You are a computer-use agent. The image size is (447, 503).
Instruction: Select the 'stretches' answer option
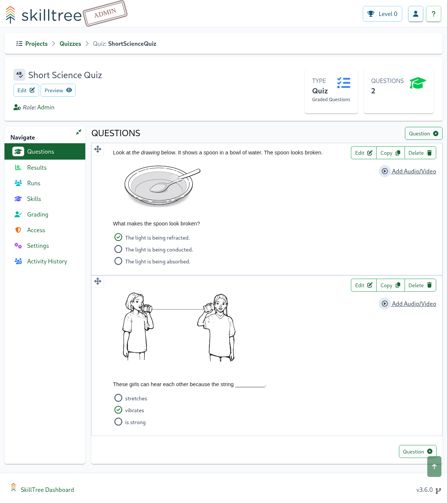coord(118,398)
